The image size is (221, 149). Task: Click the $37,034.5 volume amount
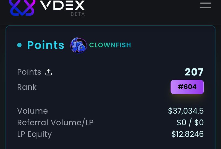click(x=186, y=111)
